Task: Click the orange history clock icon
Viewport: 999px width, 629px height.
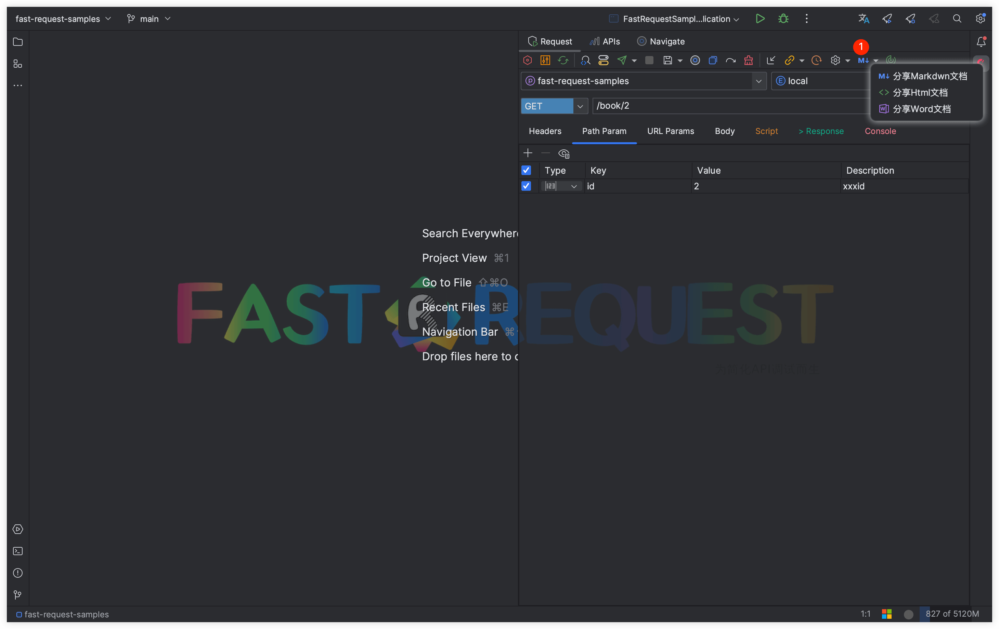Action: click(x=816, y=61)
